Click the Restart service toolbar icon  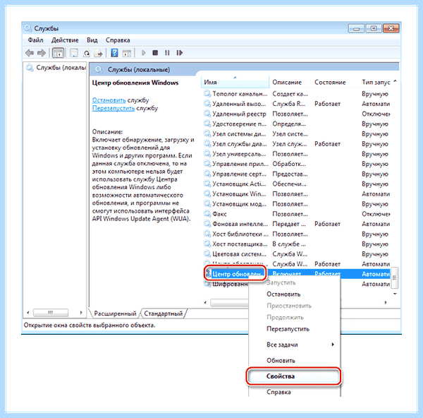[x=179, y=53]
